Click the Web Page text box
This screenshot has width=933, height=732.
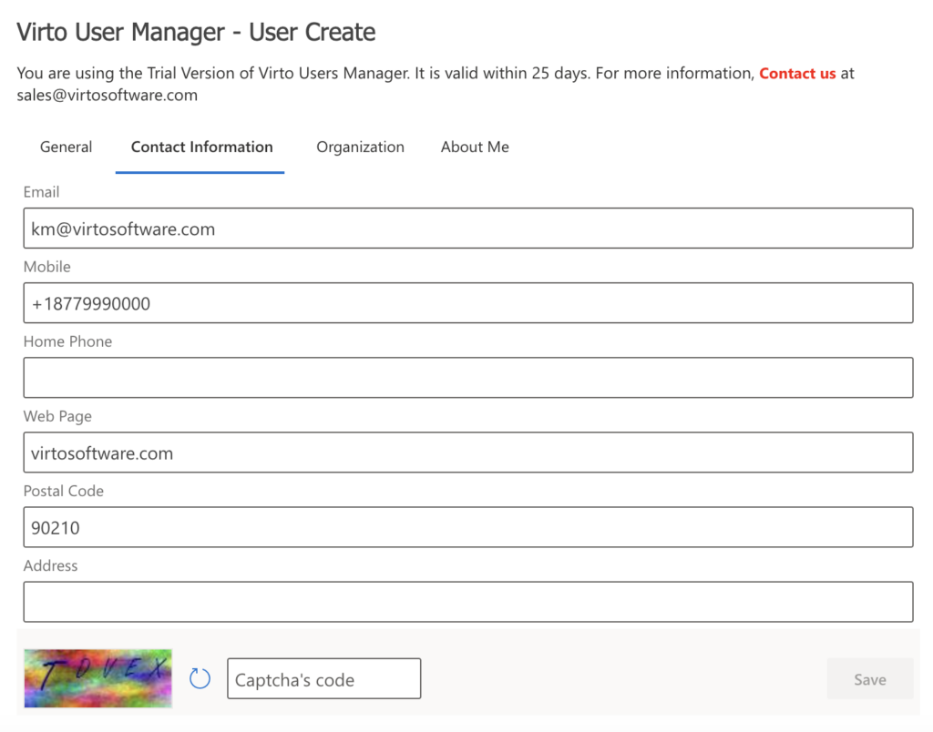(467, 452)
